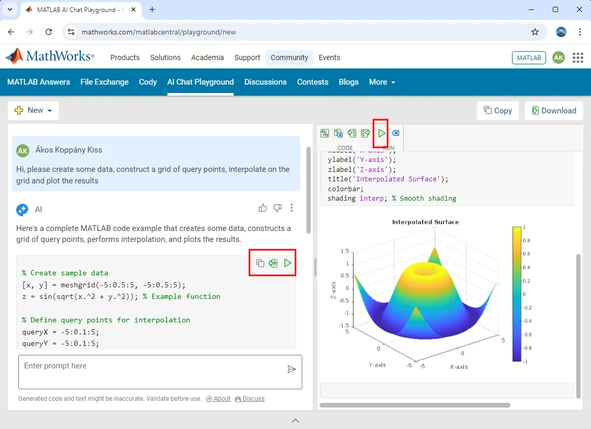Screen dimensions: 591x429
Task: Click the Copy button above the editor
Action: click(498, 111)
